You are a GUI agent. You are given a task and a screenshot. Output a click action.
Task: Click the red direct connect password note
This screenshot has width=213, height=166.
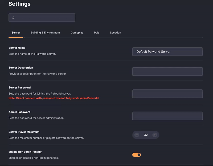click(54, 98)
